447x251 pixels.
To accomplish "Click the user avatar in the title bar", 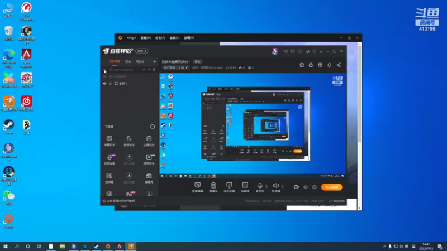I will (x=275, y=51).
